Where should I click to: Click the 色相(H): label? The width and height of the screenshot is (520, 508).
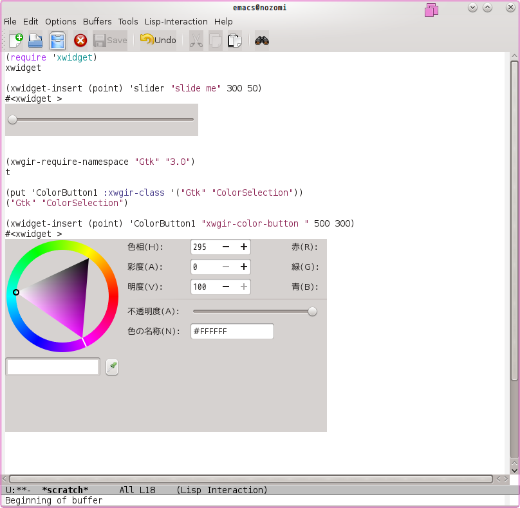click(145, 247)
